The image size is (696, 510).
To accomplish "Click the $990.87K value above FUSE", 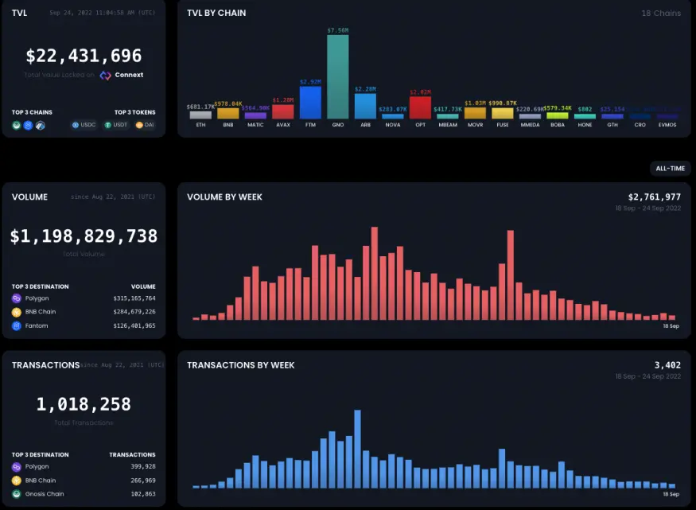I will [x=503, y=103].
